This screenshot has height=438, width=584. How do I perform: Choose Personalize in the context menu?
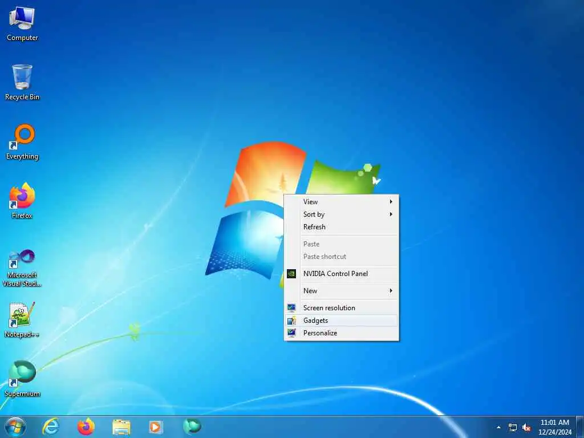pos(342,333)
